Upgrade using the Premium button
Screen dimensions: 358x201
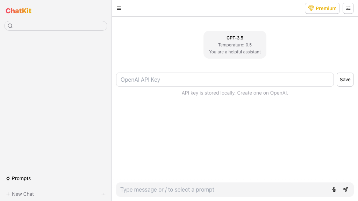tap(322, 8)
